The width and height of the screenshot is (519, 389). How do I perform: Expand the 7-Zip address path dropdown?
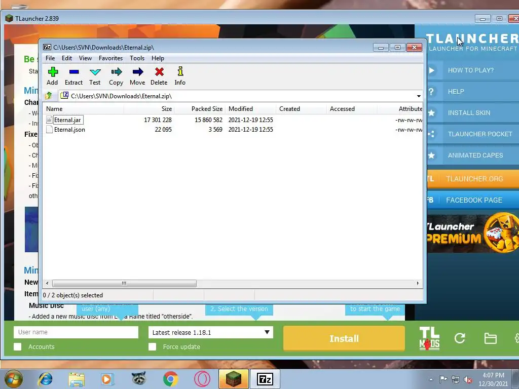tap(419, 96)
